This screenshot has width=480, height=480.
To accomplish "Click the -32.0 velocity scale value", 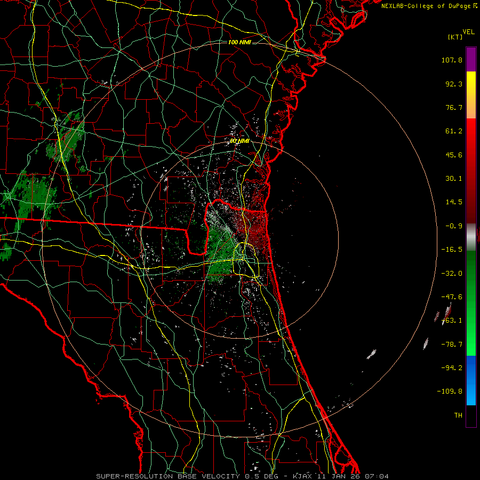I will click(452, 274).
